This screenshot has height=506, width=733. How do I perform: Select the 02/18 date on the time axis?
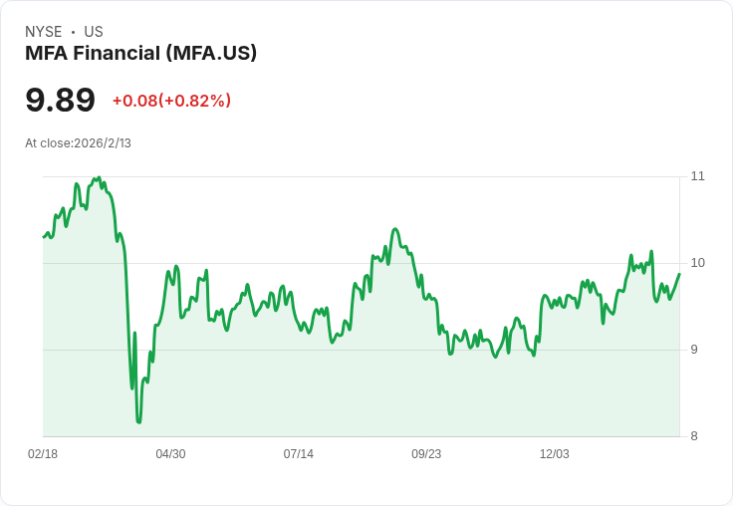43,454
